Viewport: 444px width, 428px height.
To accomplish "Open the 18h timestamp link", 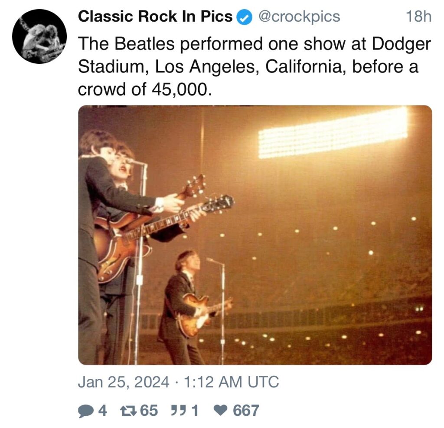I will pyautogui.click(x=419, y=16).
